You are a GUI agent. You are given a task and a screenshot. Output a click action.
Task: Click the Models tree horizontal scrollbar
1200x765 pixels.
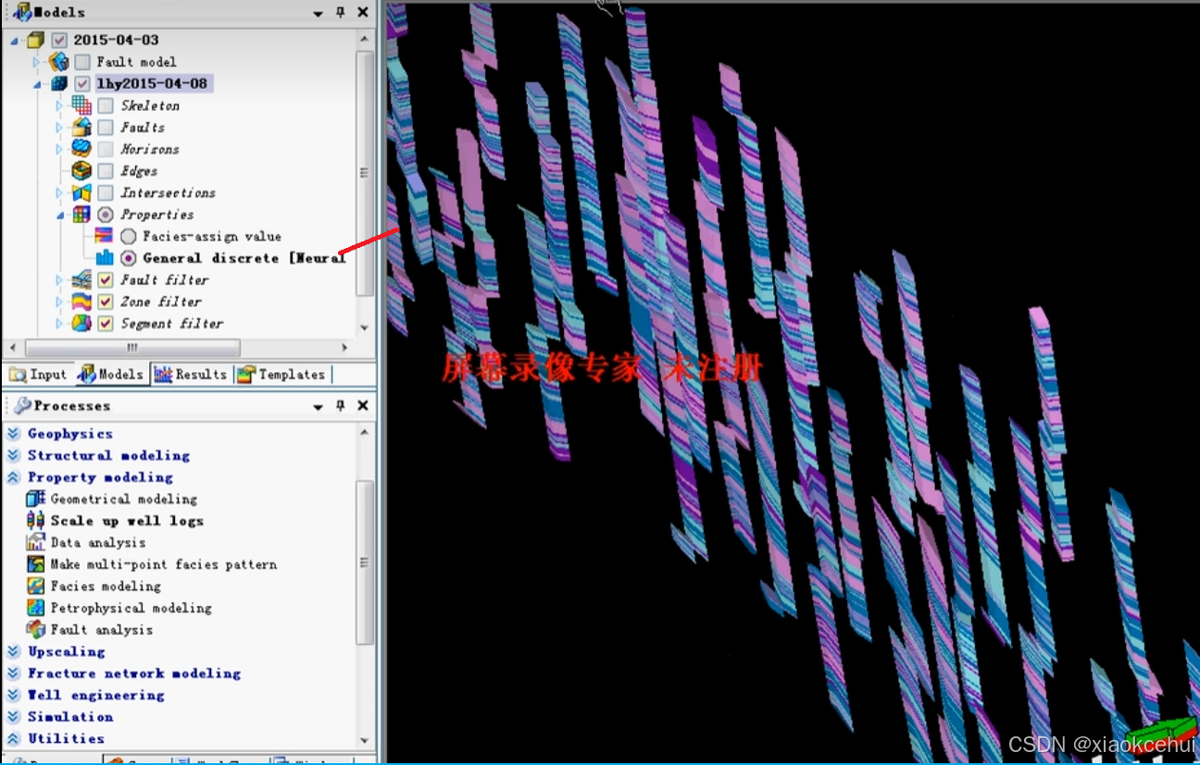(x=132, y=348)
